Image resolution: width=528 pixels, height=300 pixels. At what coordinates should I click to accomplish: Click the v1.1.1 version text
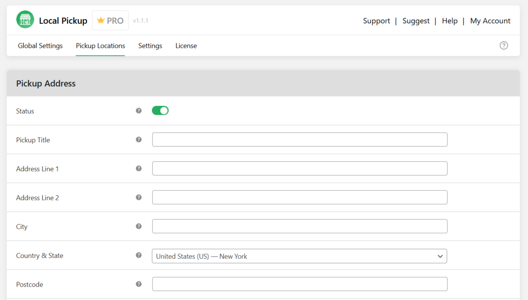click(141, 21)
